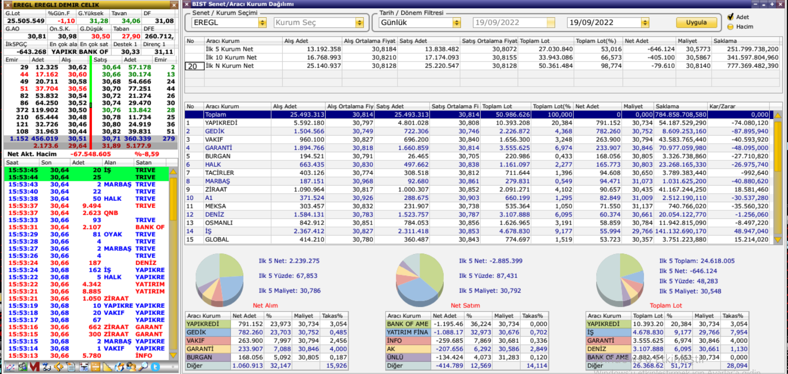Click ask price 30,82 in order book
Image resolution: width=788 pixels, height=374 pixels.
click(111, 132)
